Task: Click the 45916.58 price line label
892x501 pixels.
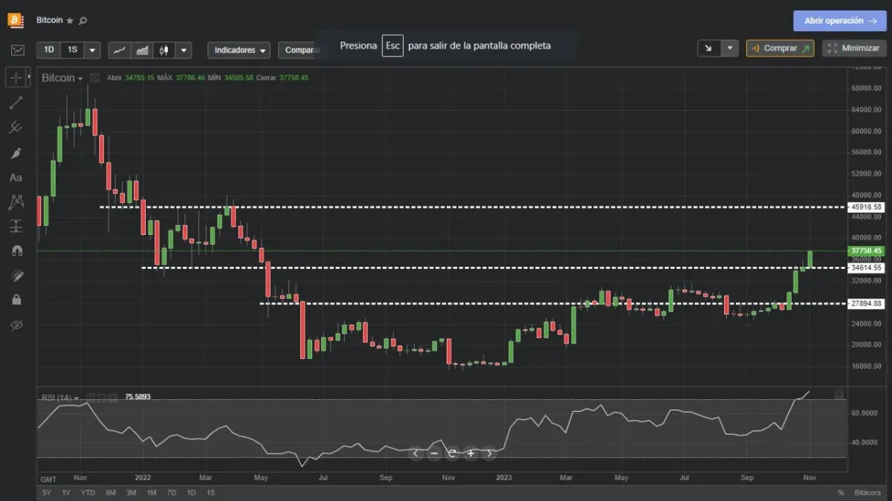Action: click(x=867, y=207)
